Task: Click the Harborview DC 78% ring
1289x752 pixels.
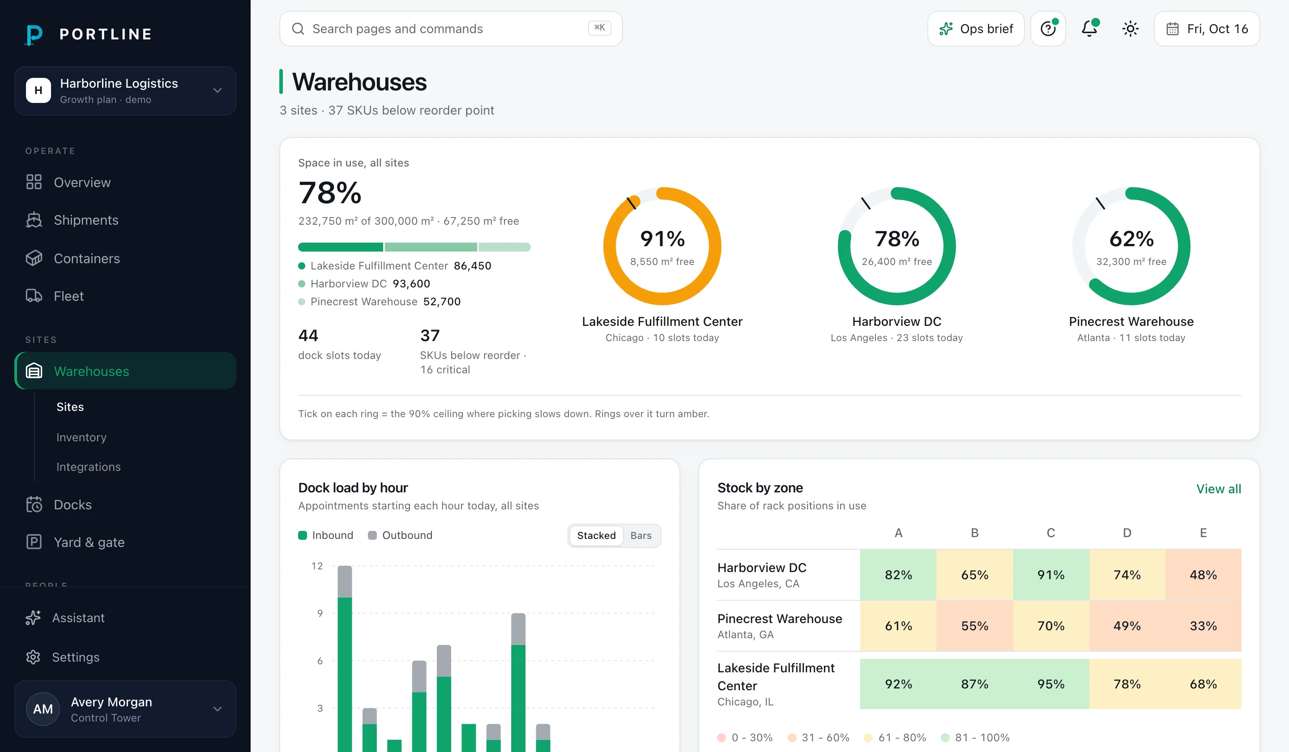Action: click(x=896, y=246)
